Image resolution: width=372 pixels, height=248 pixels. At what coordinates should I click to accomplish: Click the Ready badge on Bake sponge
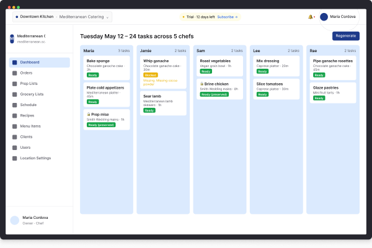(93, 75)
